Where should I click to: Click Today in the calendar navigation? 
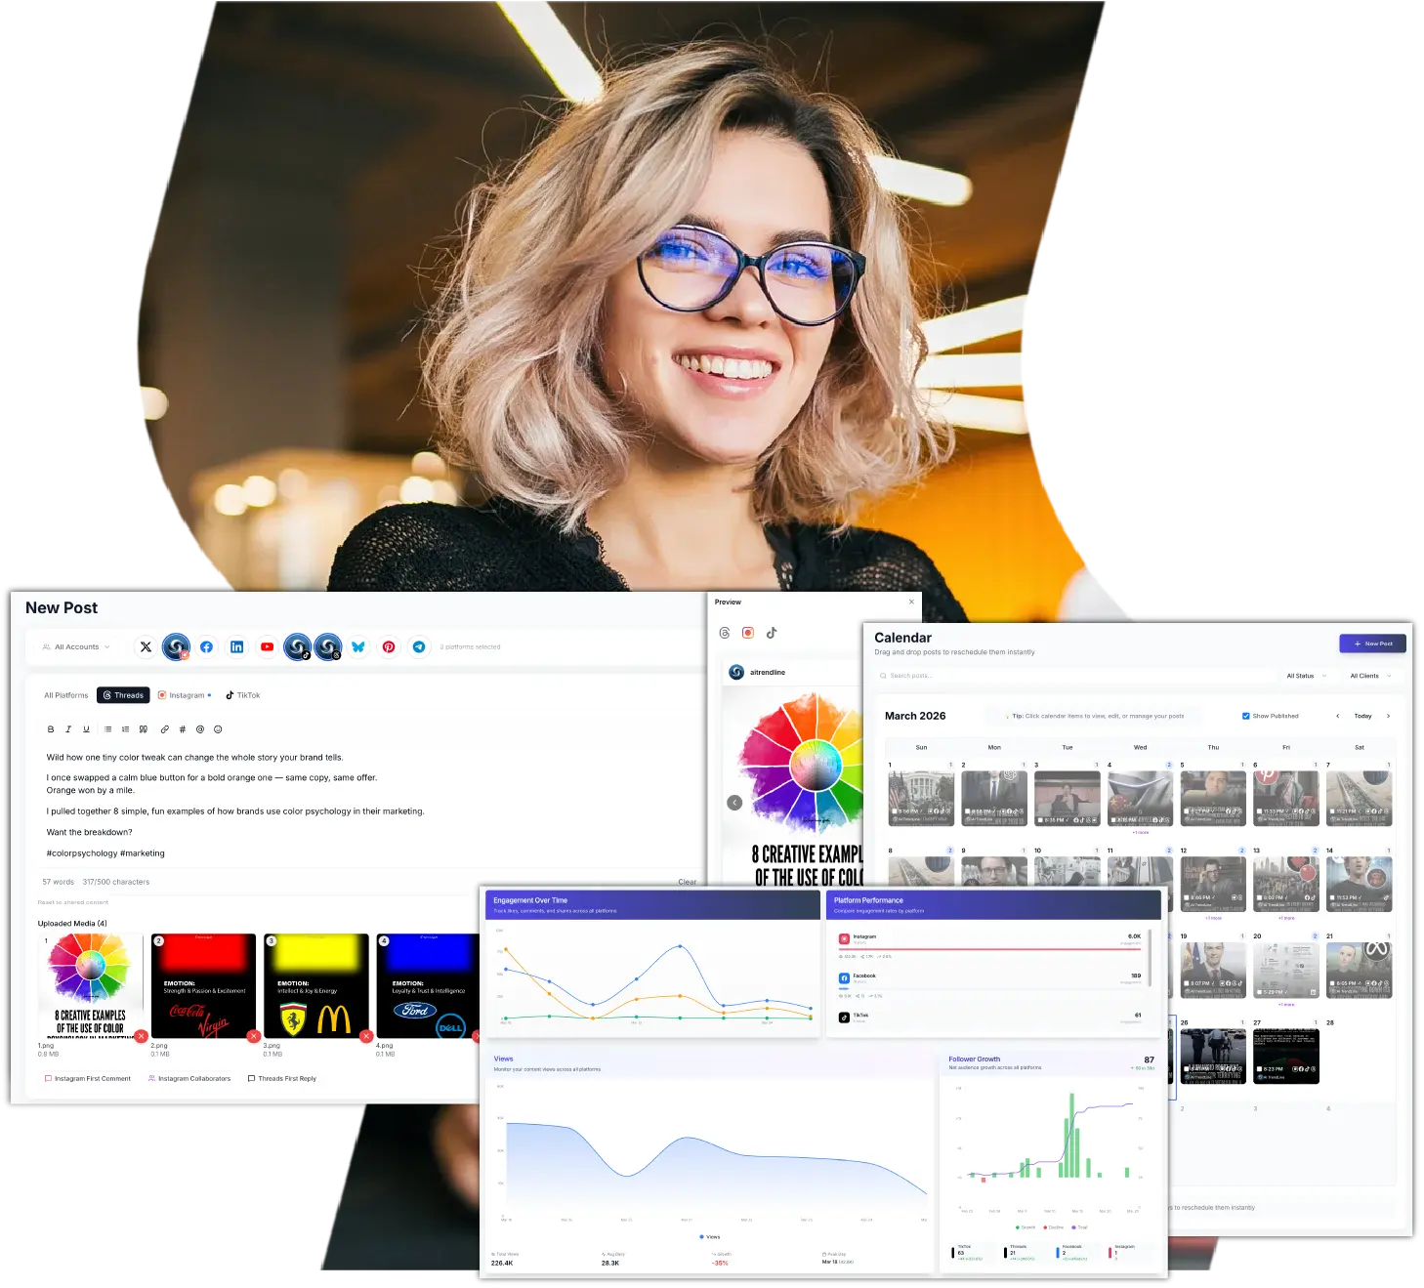(1363, 716)
